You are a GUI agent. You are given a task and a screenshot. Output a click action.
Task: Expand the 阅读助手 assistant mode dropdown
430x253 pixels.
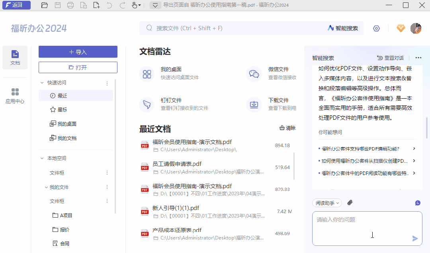pos(326,202)
